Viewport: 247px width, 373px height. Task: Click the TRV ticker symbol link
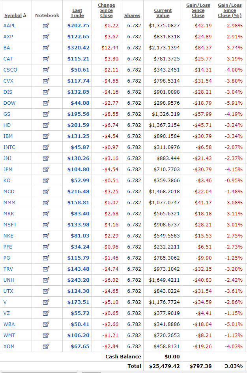pos(8,269)
